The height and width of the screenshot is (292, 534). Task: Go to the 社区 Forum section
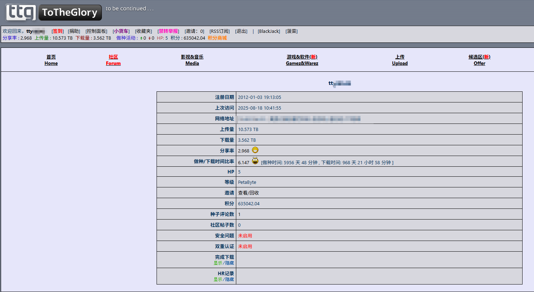click(113, 60)
